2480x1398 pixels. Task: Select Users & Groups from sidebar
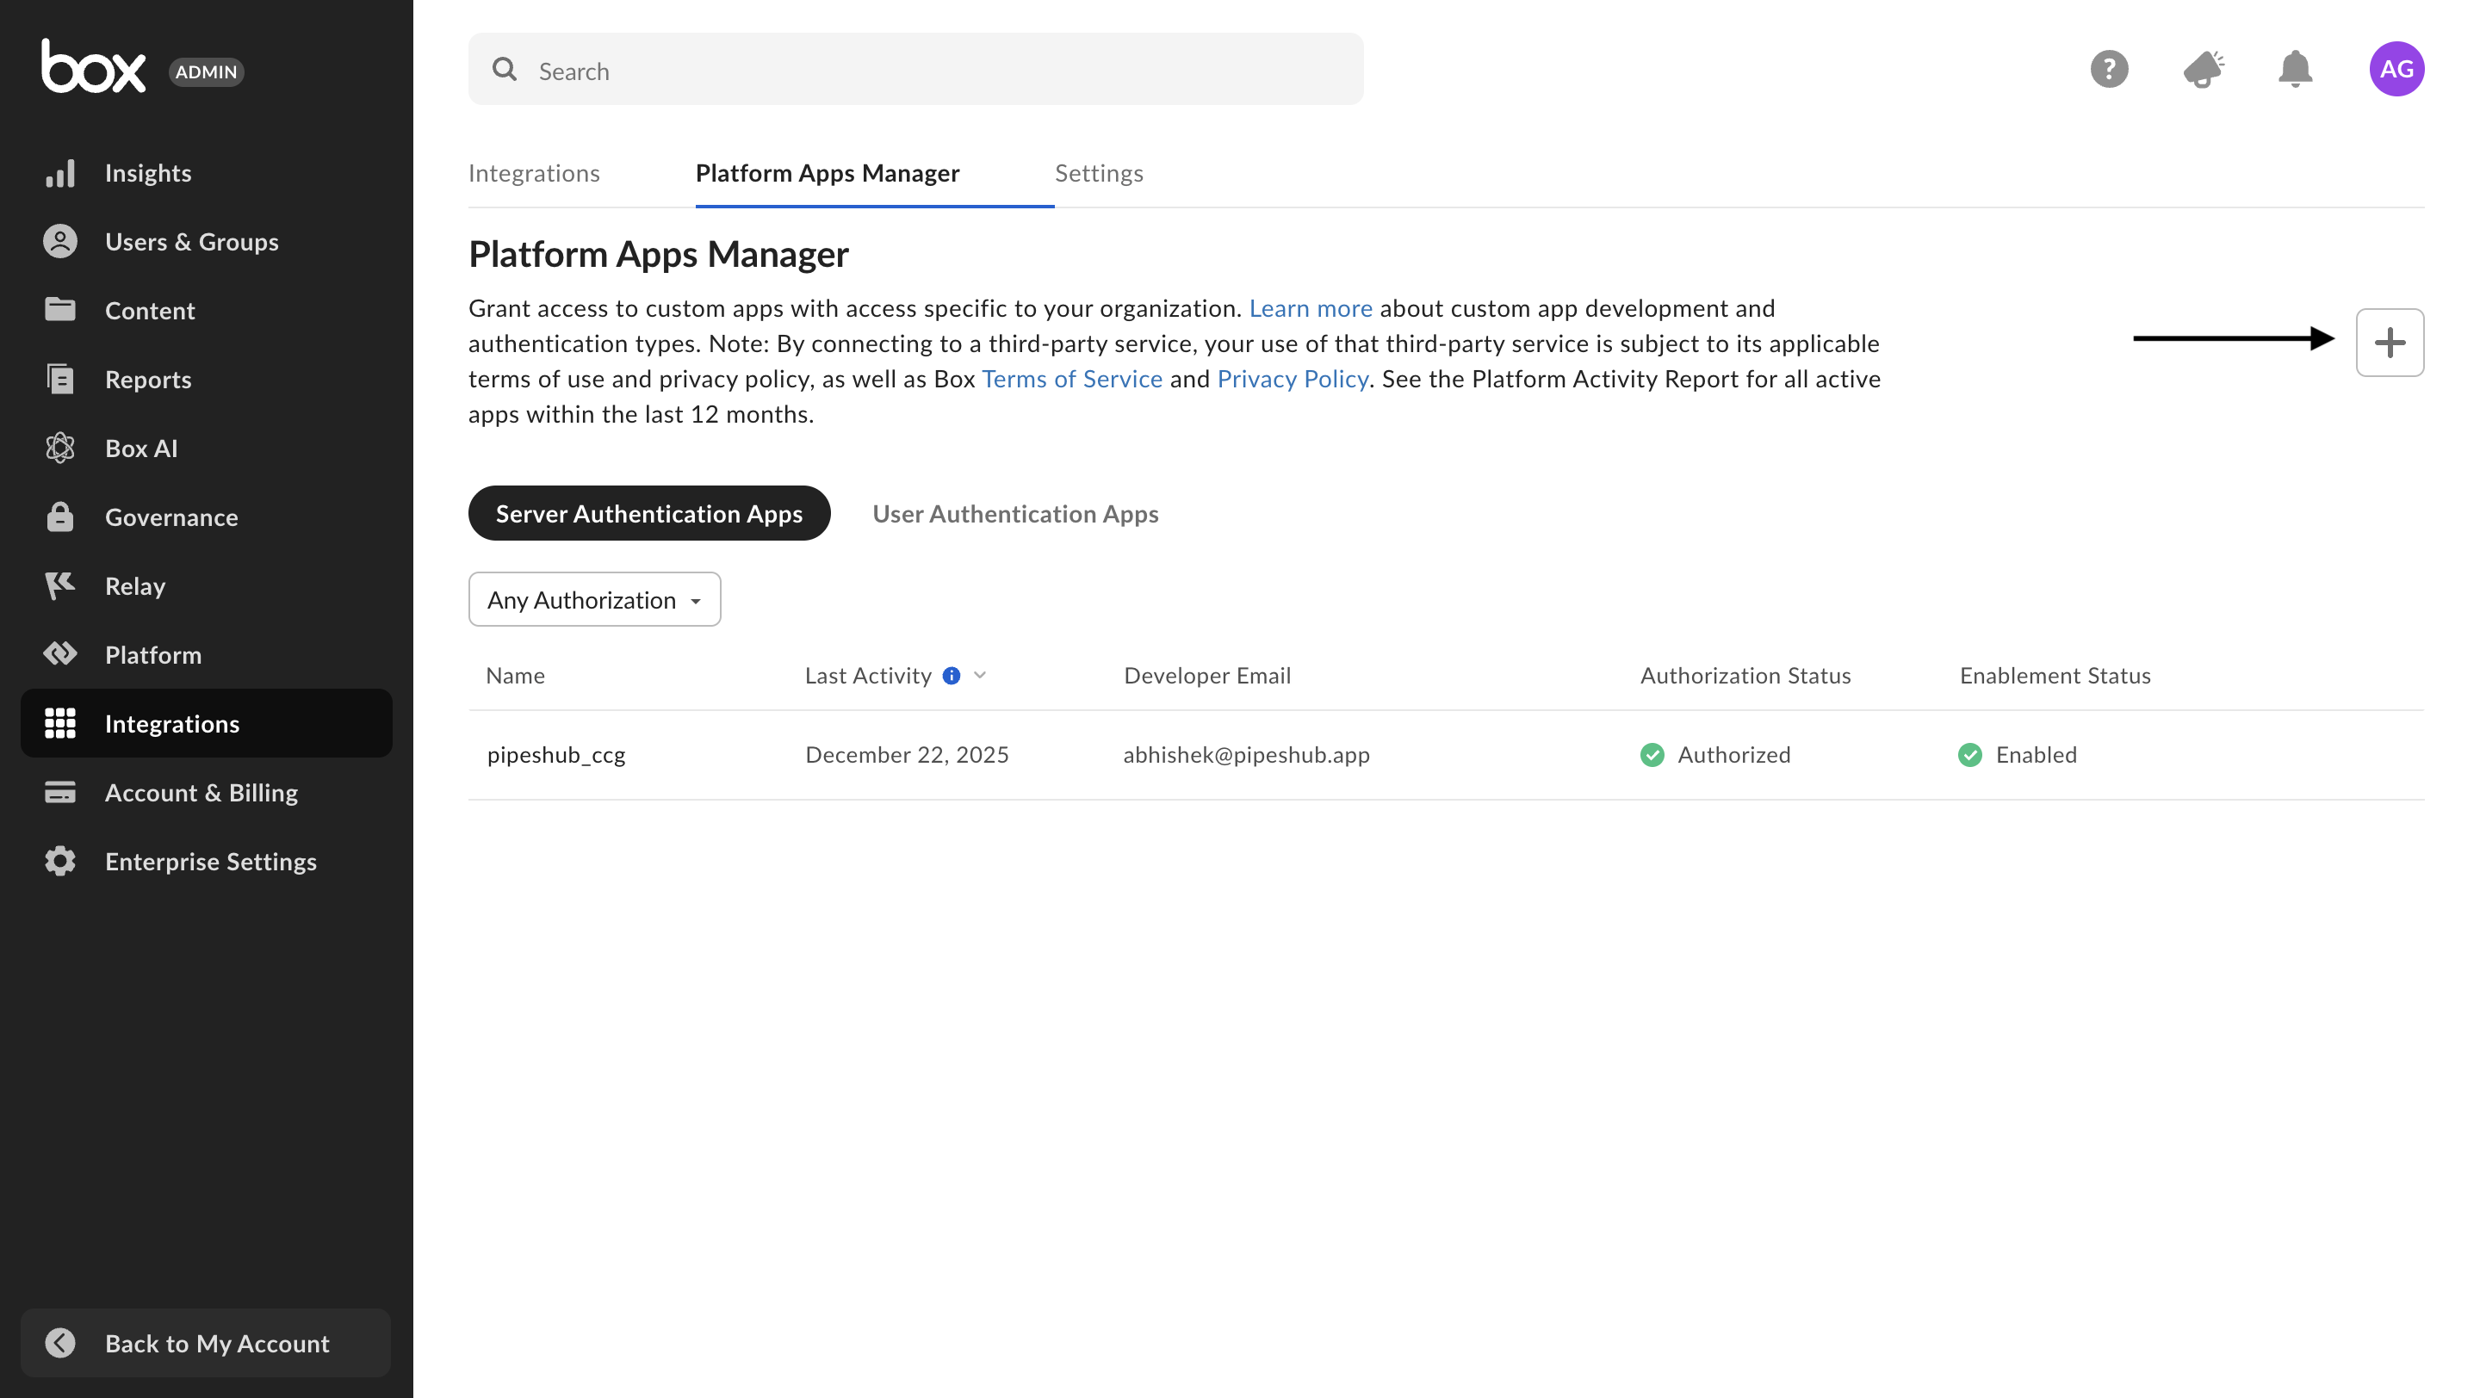(191, 242)
